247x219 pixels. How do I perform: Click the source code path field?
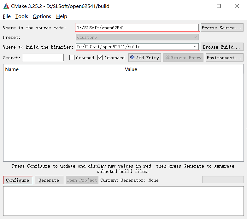click(137, 28)
